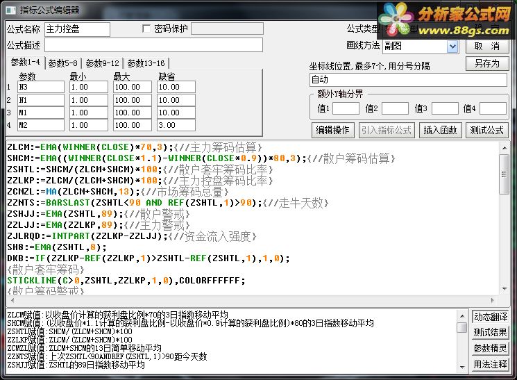Click the N1 row minimum field 1.00
The height and width of the screenshot is (380, 517).
pyautogui.click(x=89, y=100)
